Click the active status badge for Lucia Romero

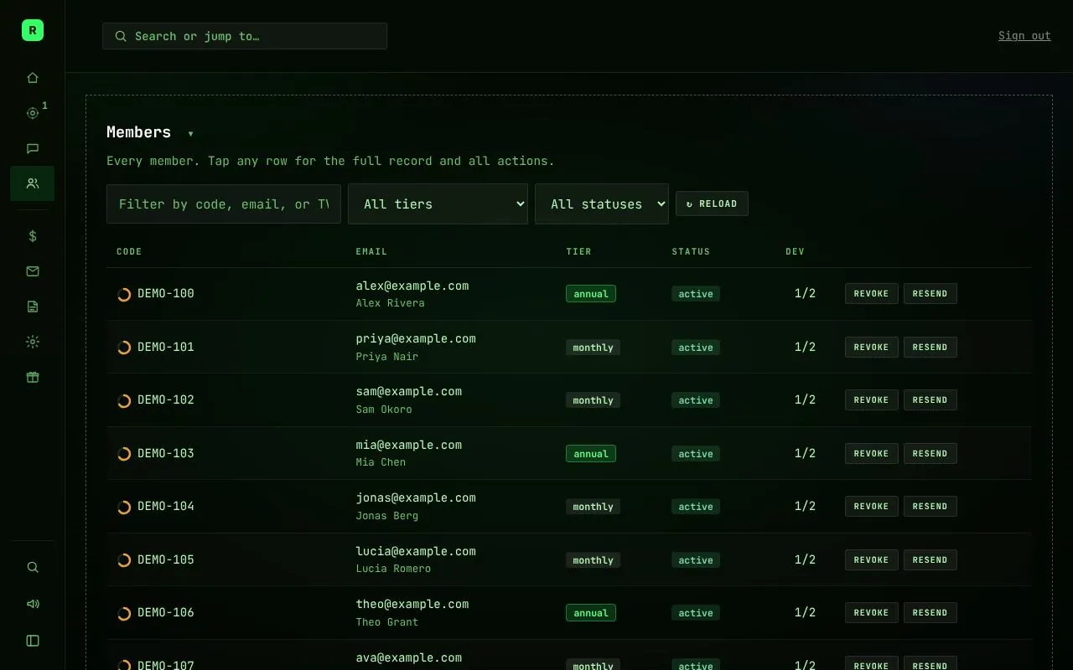696,560
